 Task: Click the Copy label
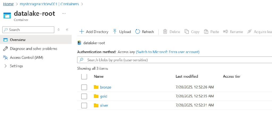tap(195, 32)
